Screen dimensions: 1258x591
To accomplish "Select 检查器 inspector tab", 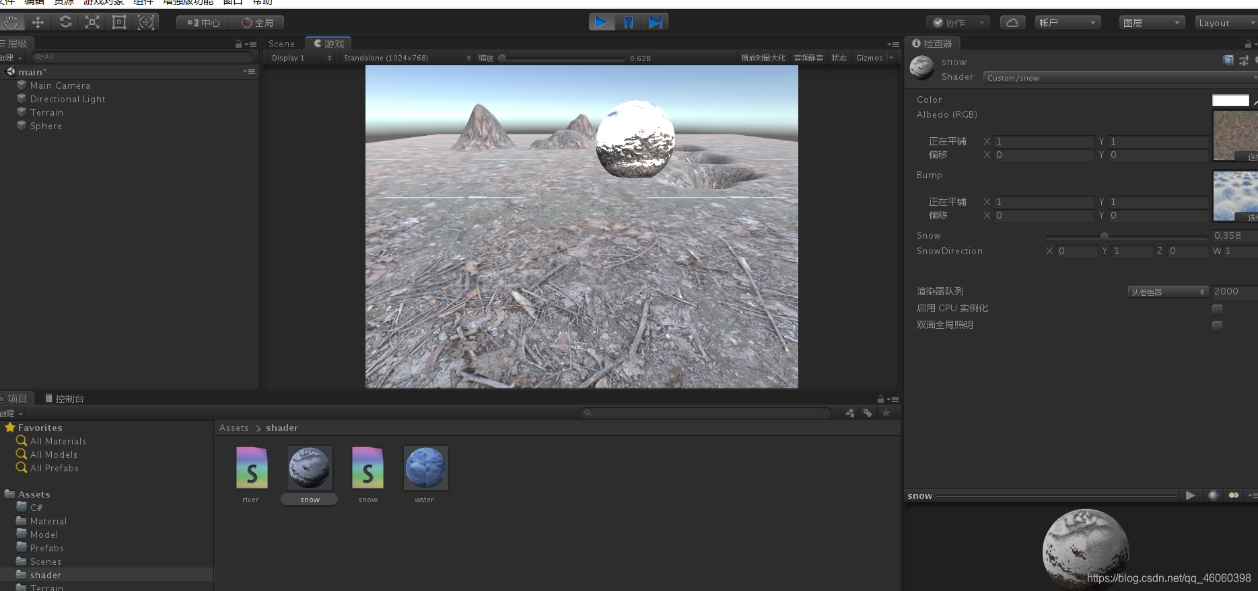I will point(932,44).
